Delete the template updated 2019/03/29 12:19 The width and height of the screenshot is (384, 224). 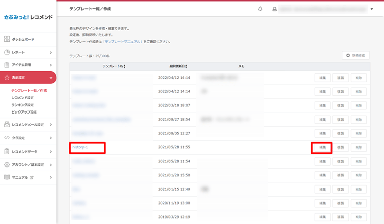coord(359,217)
